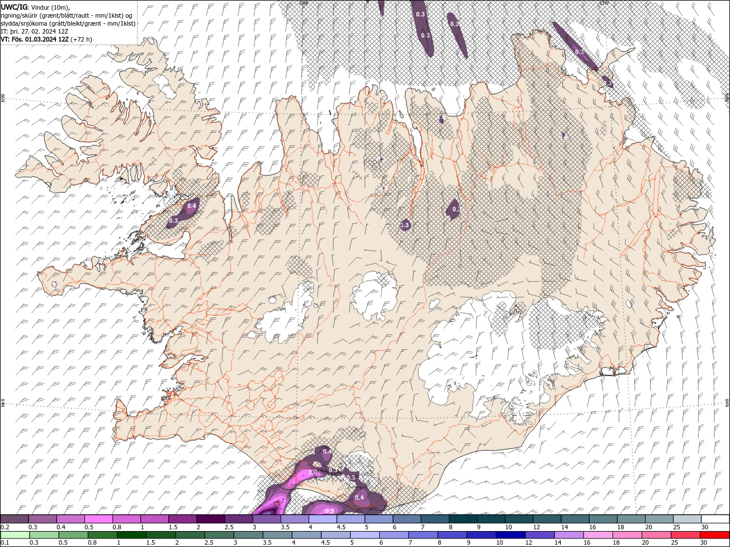Click the '0.2' label on upper legend scale
Screen dimensions: 730x547
click(x=5, y=527)
